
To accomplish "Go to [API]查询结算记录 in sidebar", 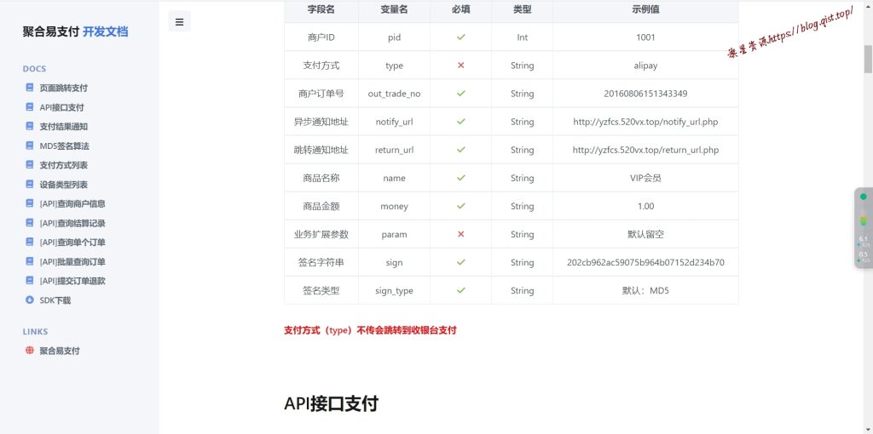I will [x=72, y=223].
